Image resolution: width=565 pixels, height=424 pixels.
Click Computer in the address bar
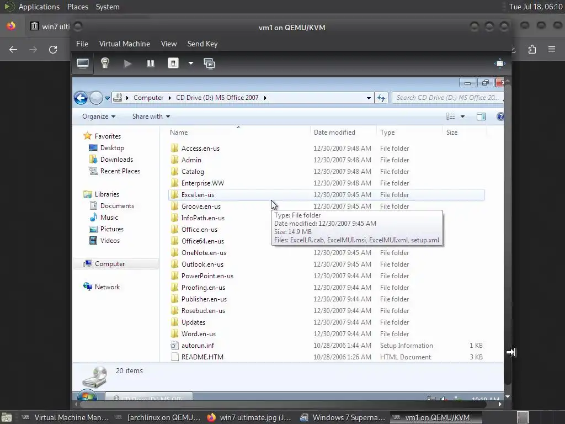(x=148, y=98)
